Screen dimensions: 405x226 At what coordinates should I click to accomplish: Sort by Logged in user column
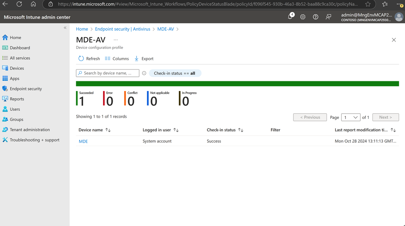(x=161, y=130)
